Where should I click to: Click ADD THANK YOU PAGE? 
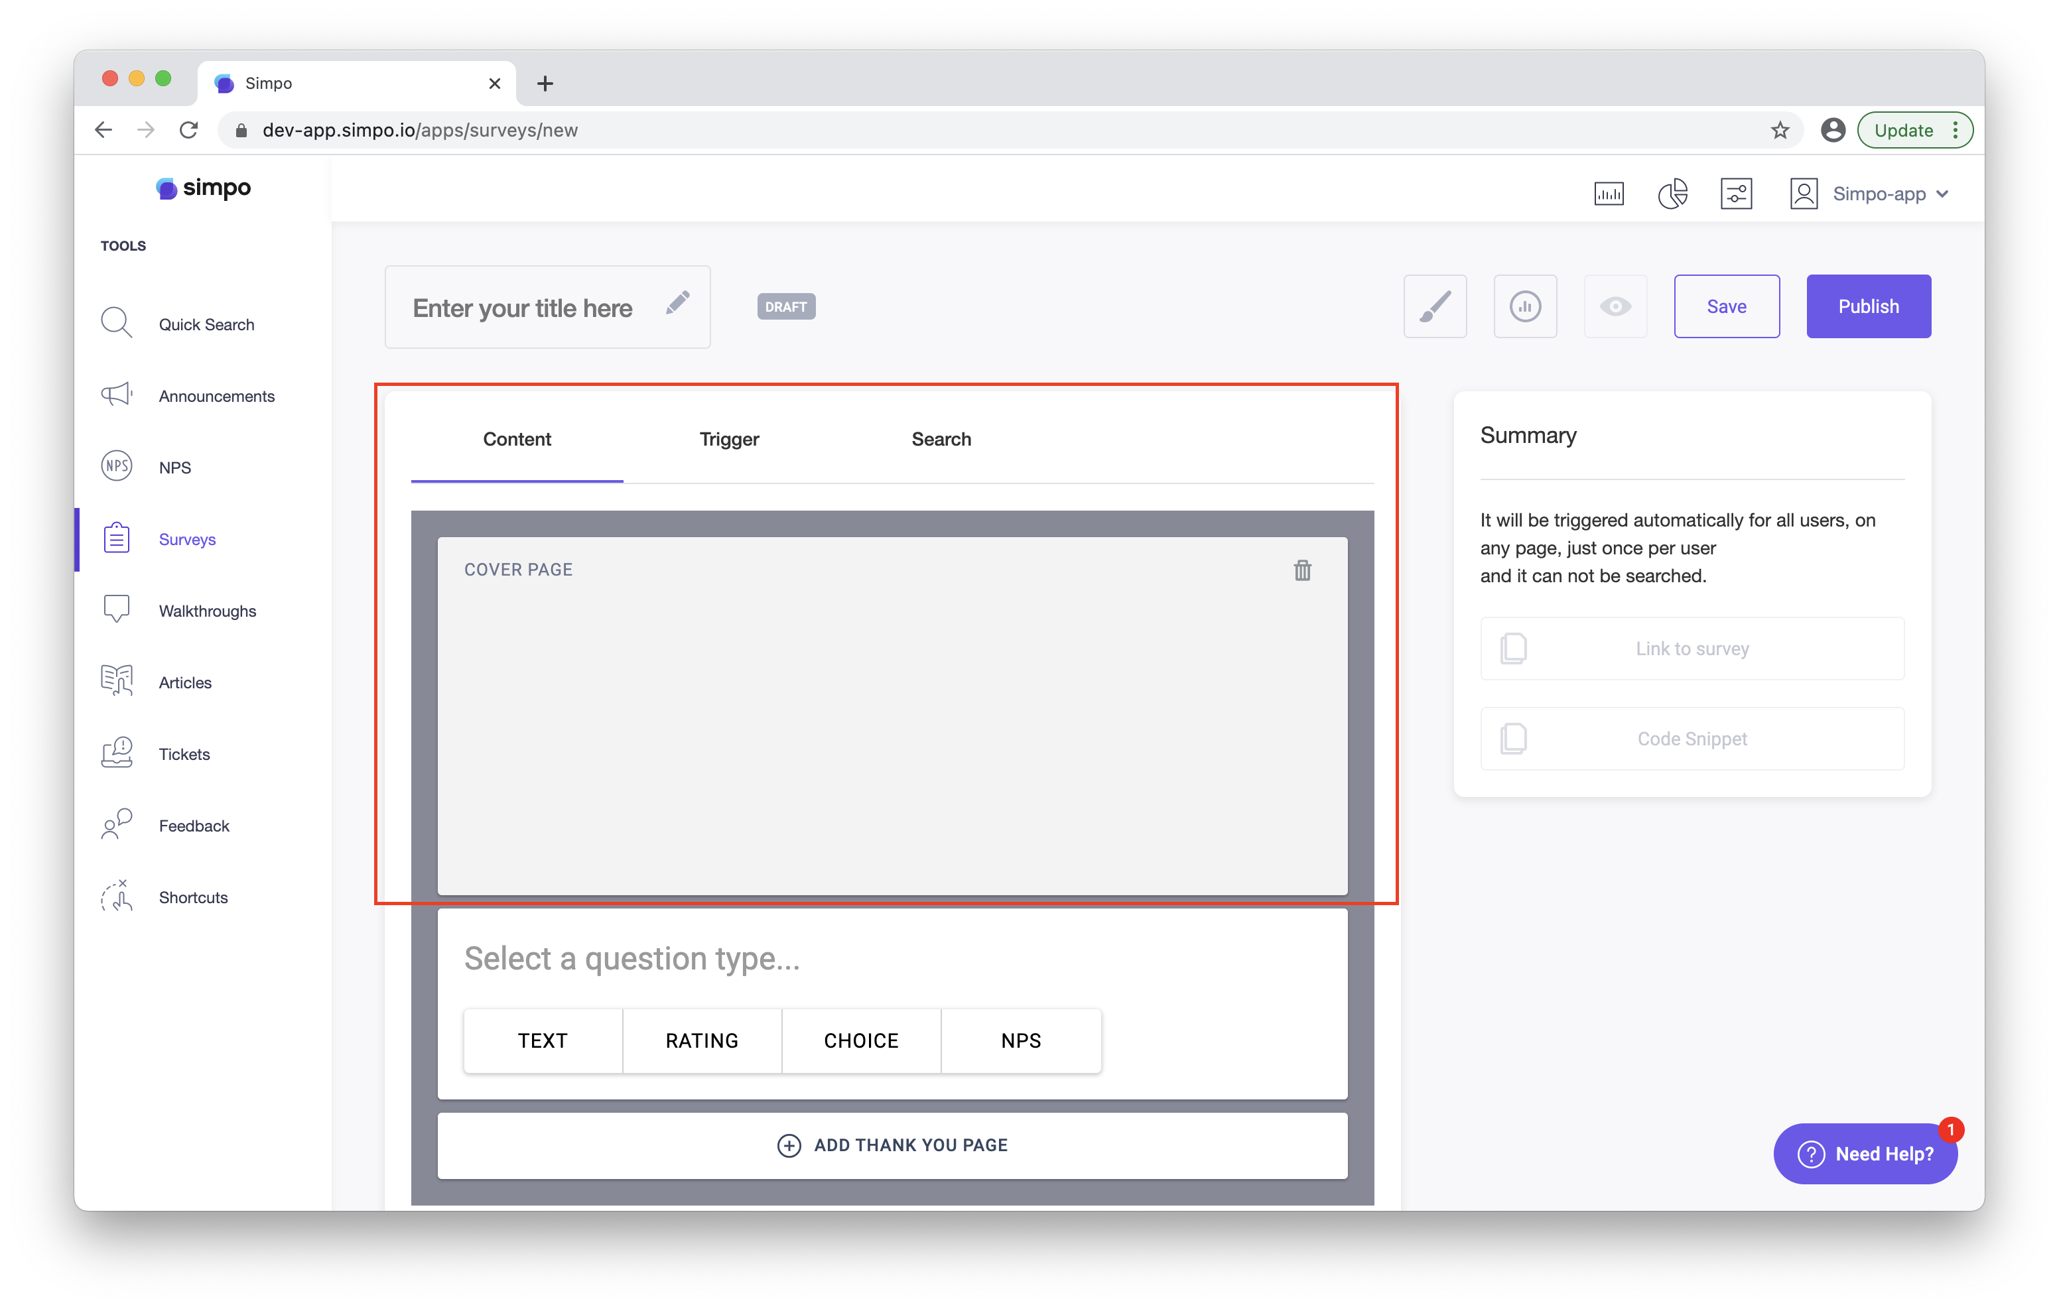pos(892,1145)
